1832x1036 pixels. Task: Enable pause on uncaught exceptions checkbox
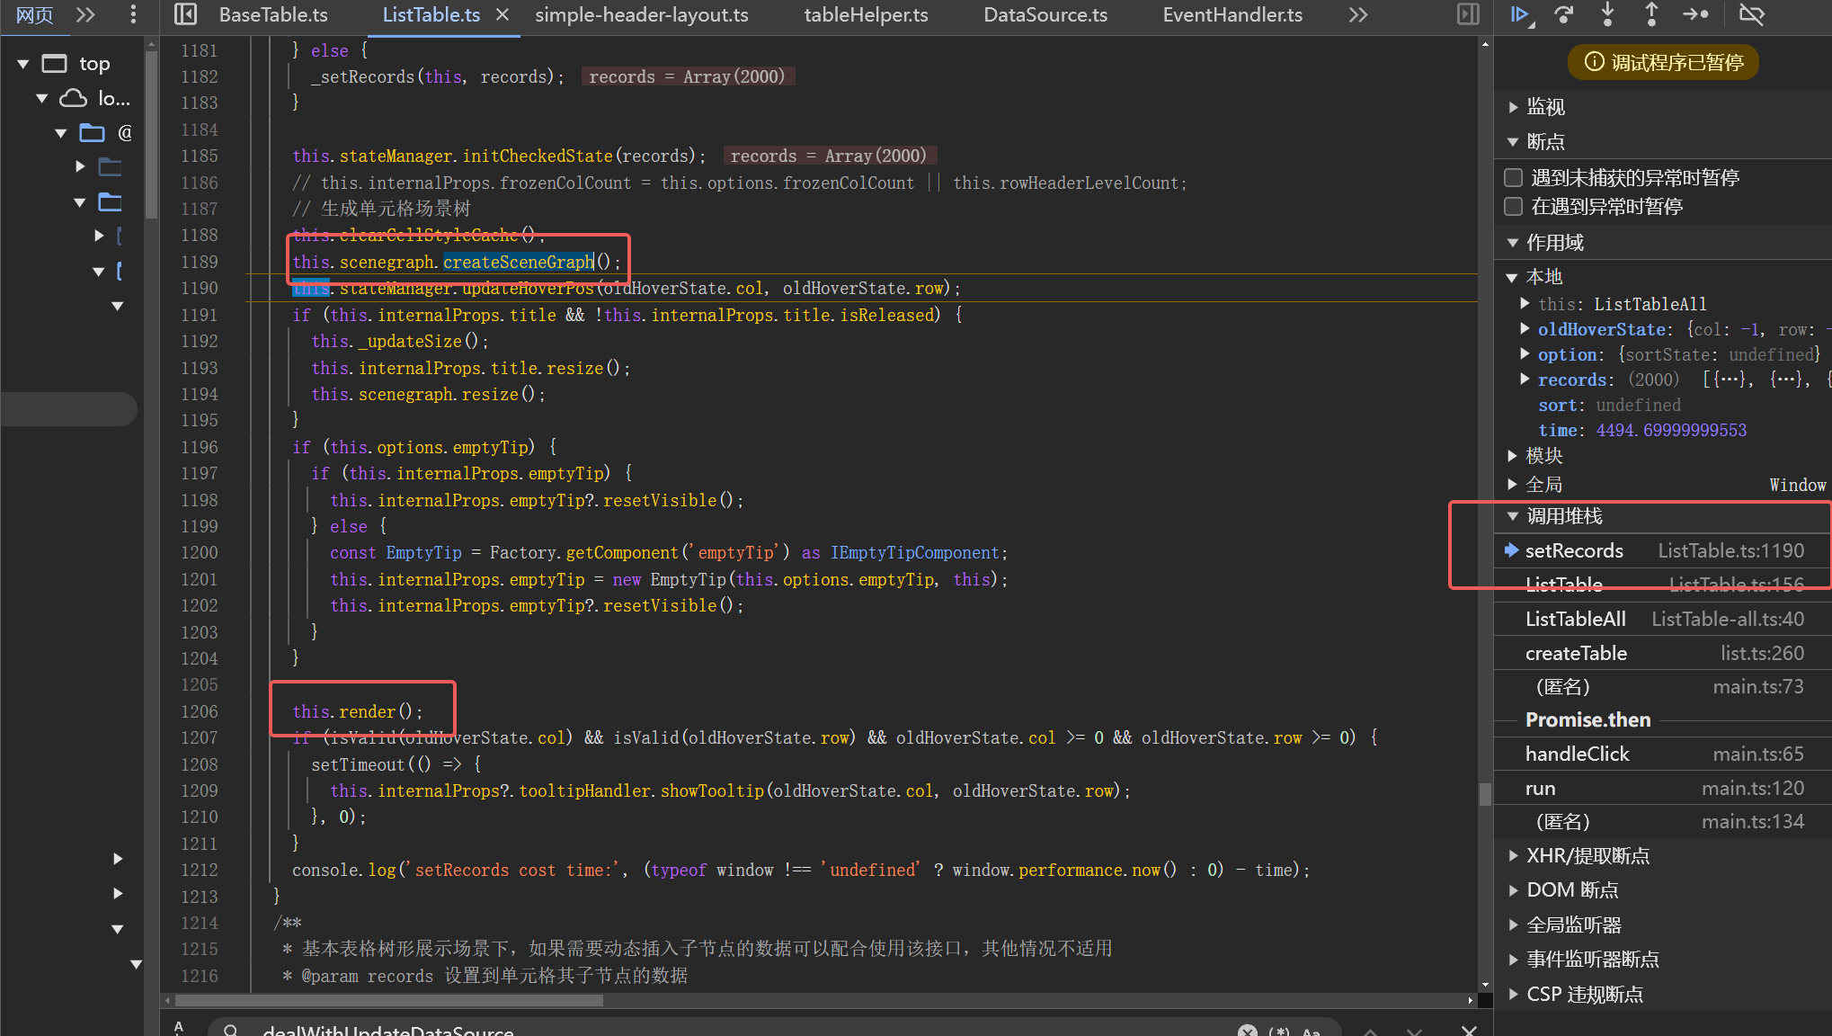1514,178
